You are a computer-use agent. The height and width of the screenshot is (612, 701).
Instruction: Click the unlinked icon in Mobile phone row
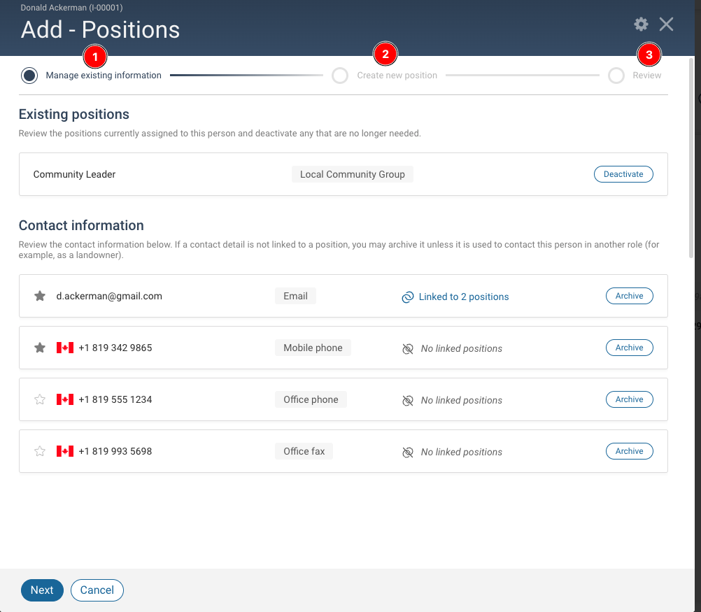407,348
